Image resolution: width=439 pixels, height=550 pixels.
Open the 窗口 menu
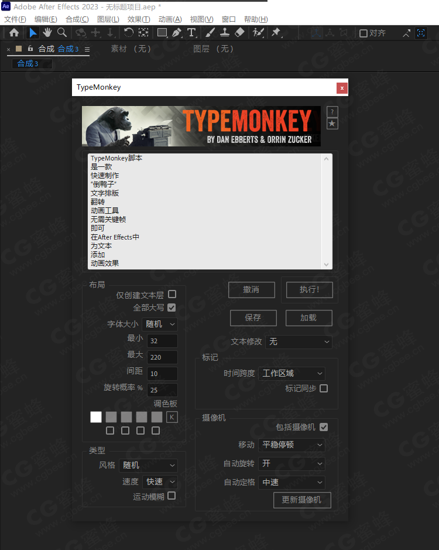coord(229,19)
